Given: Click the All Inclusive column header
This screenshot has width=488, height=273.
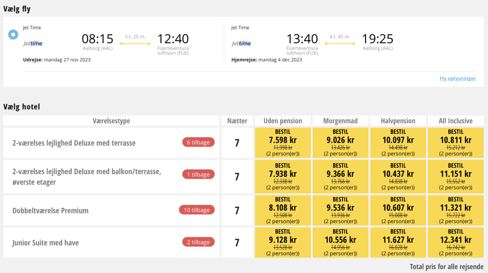Looking at the screenshot, I should tap(456, 121).
